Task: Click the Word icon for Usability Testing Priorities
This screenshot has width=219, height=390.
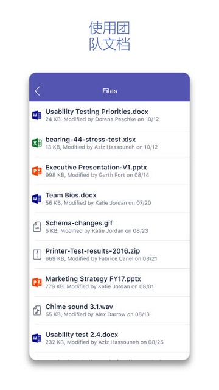Action: (36, 115)
